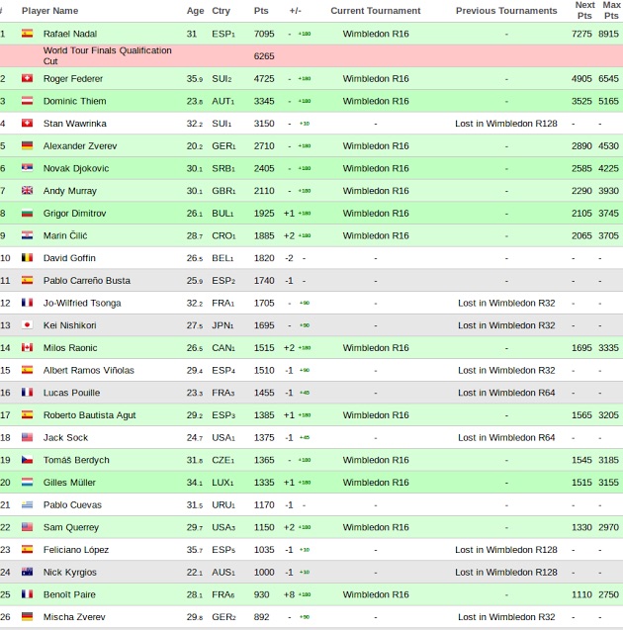The image size is (623, 630).
Task: Click the Current Tournament column header
Action: 375,11
